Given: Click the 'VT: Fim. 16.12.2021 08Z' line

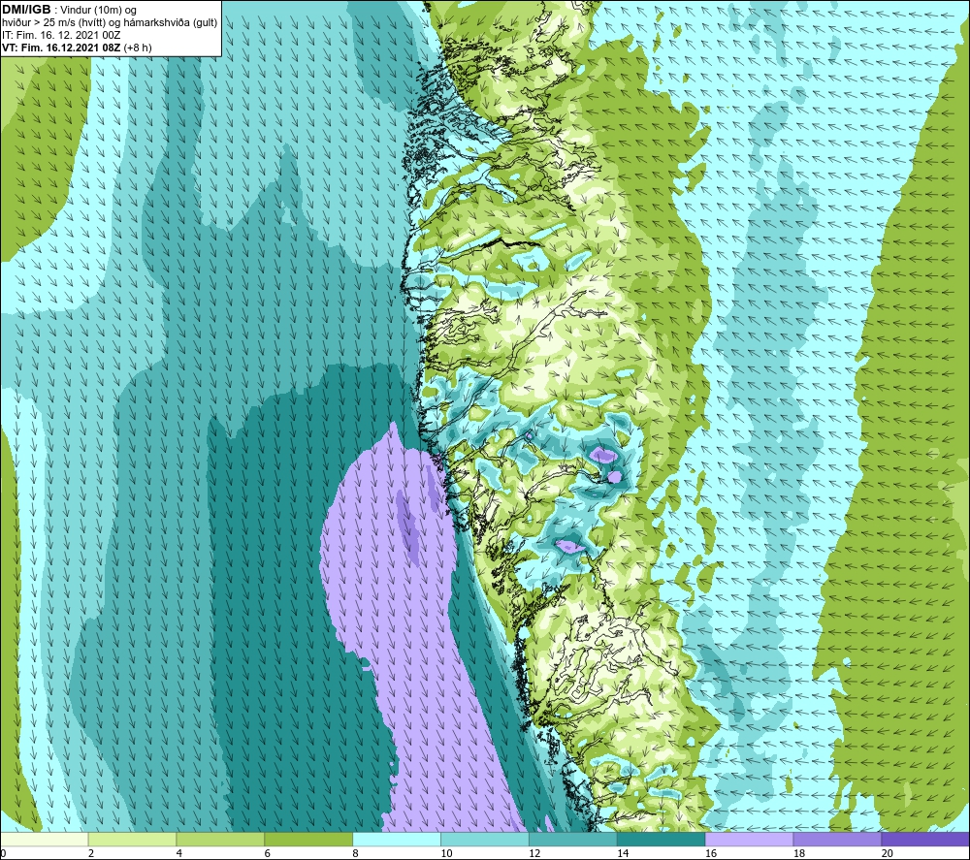Looking at the screenshot, I should click(x=62, y=48).
